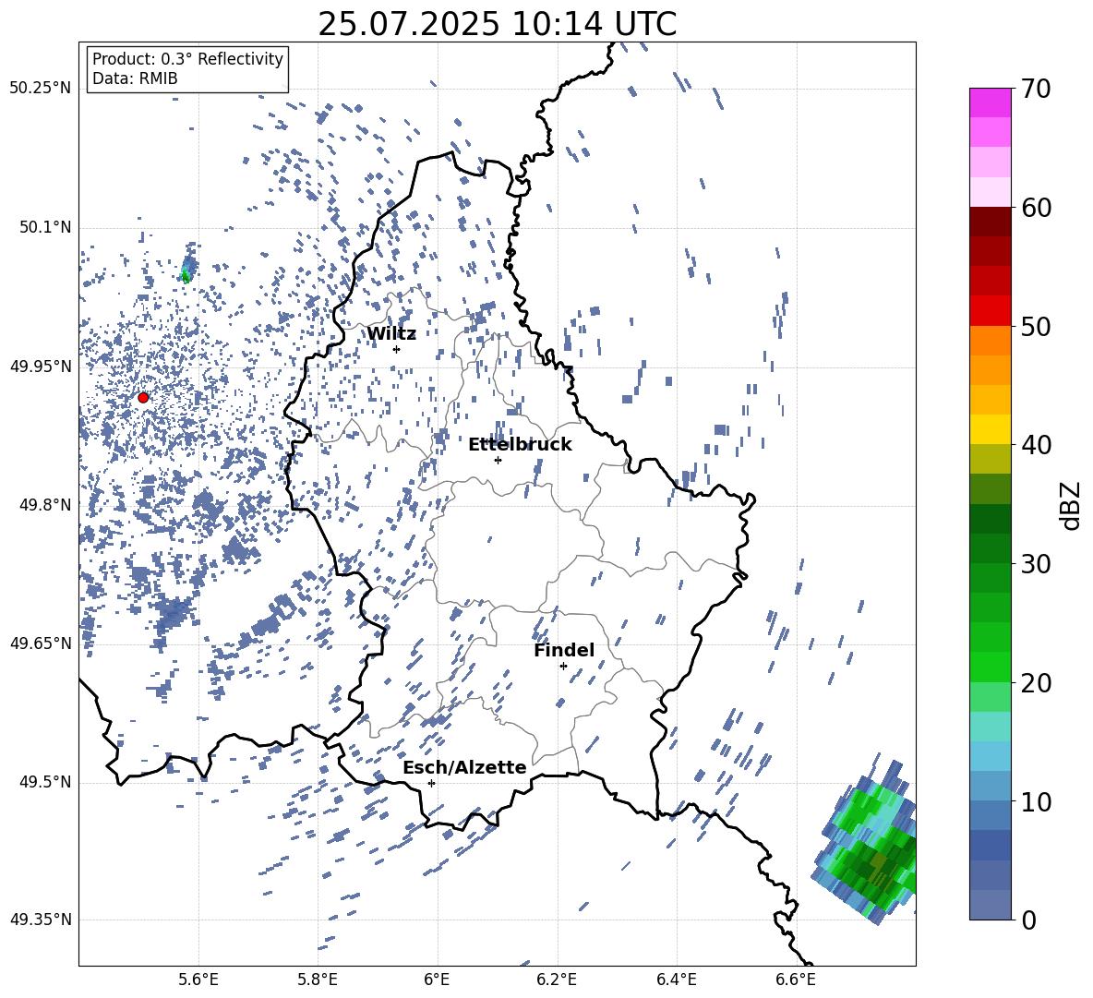The width and height of the screenshot is (1093, 998).
Task: Click the Ettelbruck station cross marker
Action: pyautogui.click(x=498, y=460)
